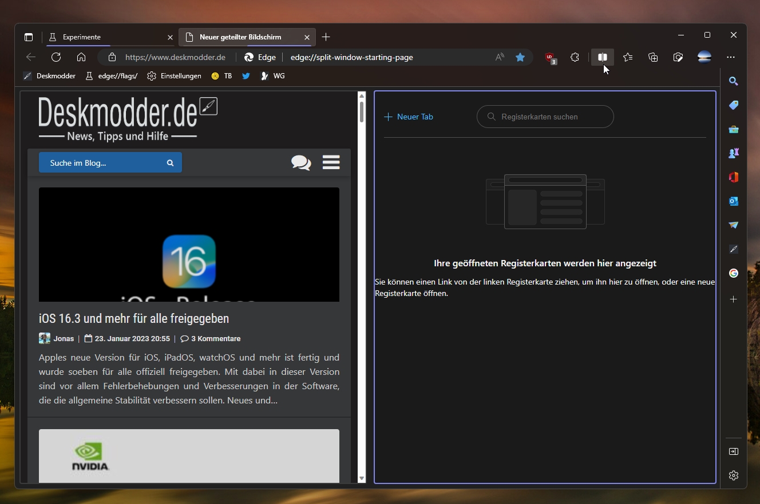Go back with the back arrow
The image size is (760, 504).
(31, 57)
